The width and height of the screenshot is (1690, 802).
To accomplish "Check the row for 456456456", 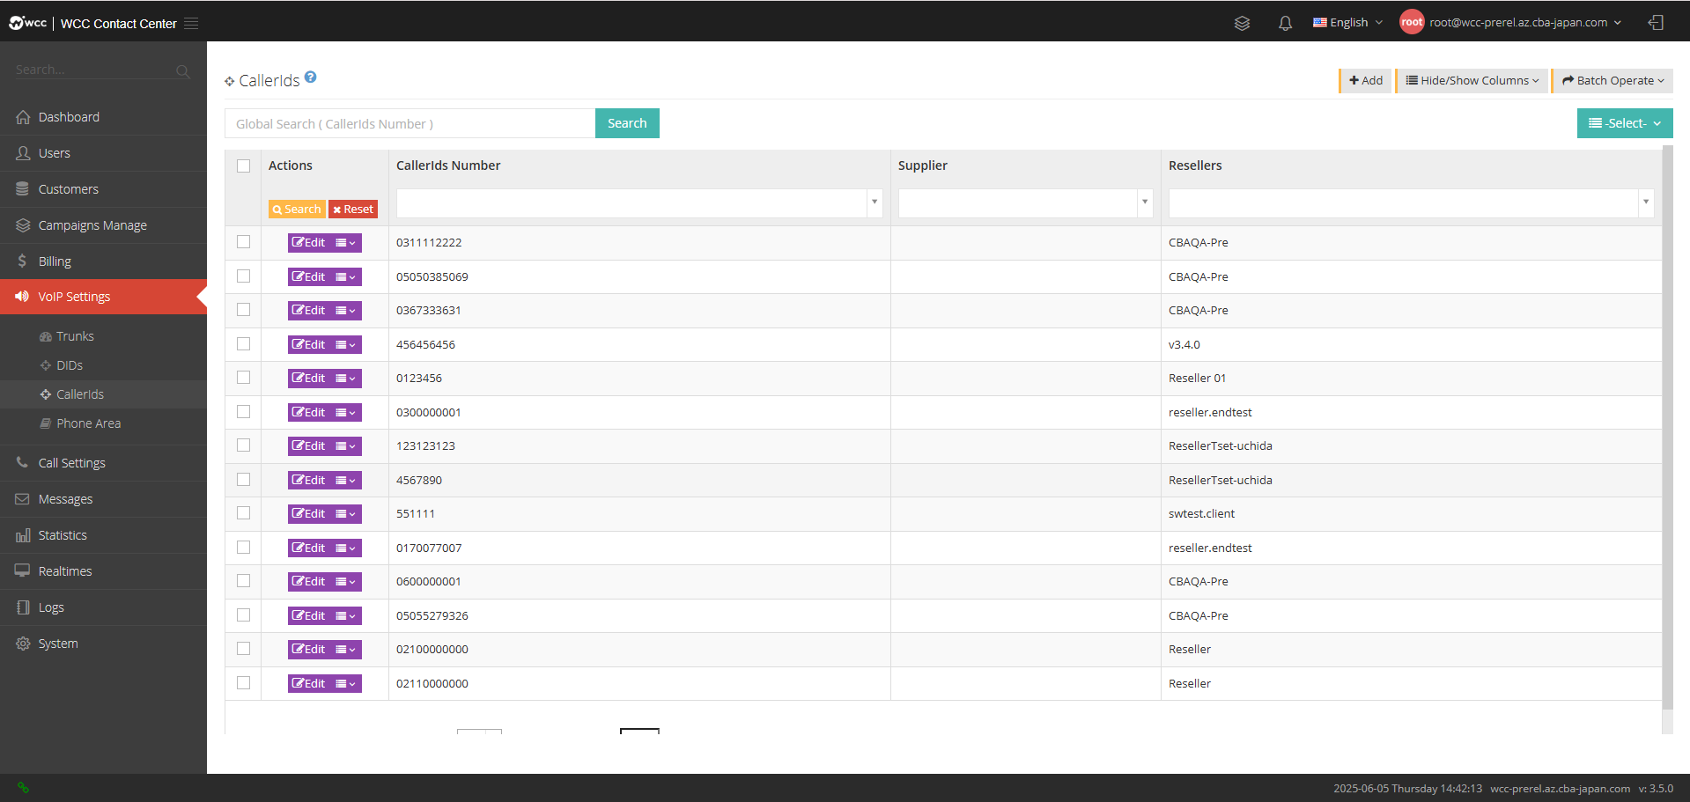I will 244,344.
